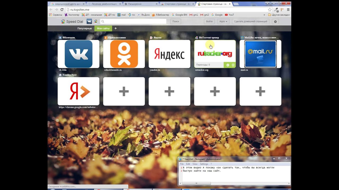
Task: Open the Mail.Ru tile
Action: (260, 54)
